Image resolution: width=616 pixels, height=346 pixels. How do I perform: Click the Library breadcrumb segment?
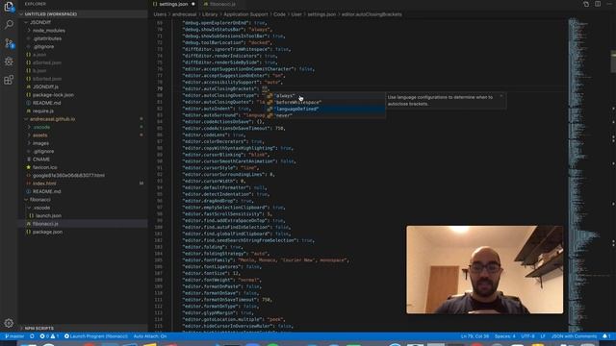pyautogui.click(x=210, y=14)
